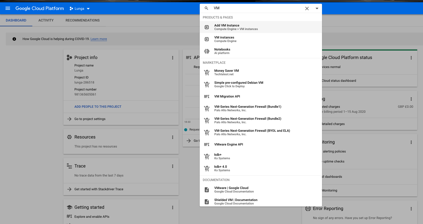Image resolution: width=423 pixels, height=224 pixels.
Task: Click the APIs card API icon
Action: coord(189,57)
